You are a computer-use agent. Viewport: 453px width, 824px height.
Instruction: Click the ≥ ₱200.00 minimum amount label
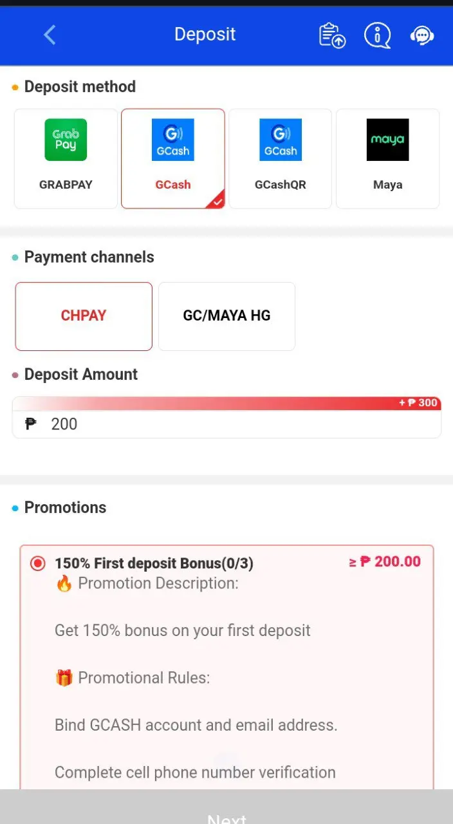[385, 562]
